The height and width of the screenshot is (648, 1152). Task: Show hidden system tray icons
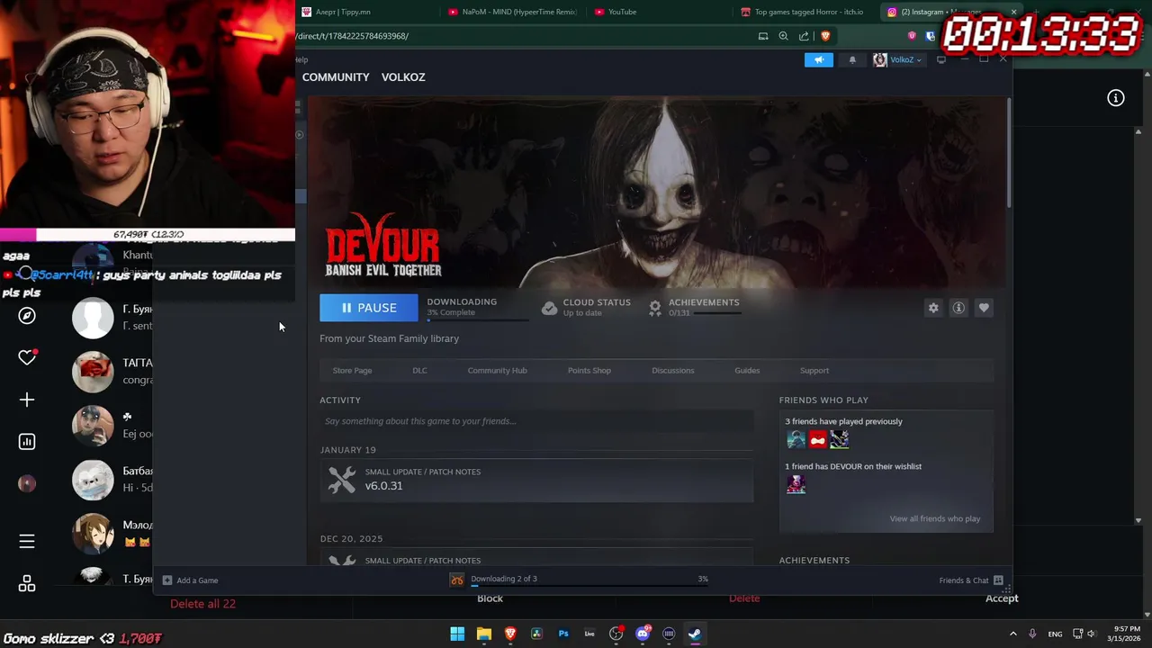click(x=1012, y=634)
